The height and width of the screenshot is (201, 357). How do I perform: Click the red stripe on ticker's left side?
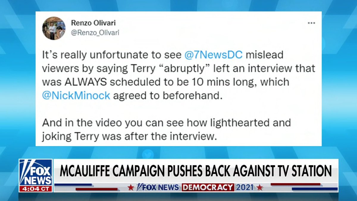click(x=97, y=189)
